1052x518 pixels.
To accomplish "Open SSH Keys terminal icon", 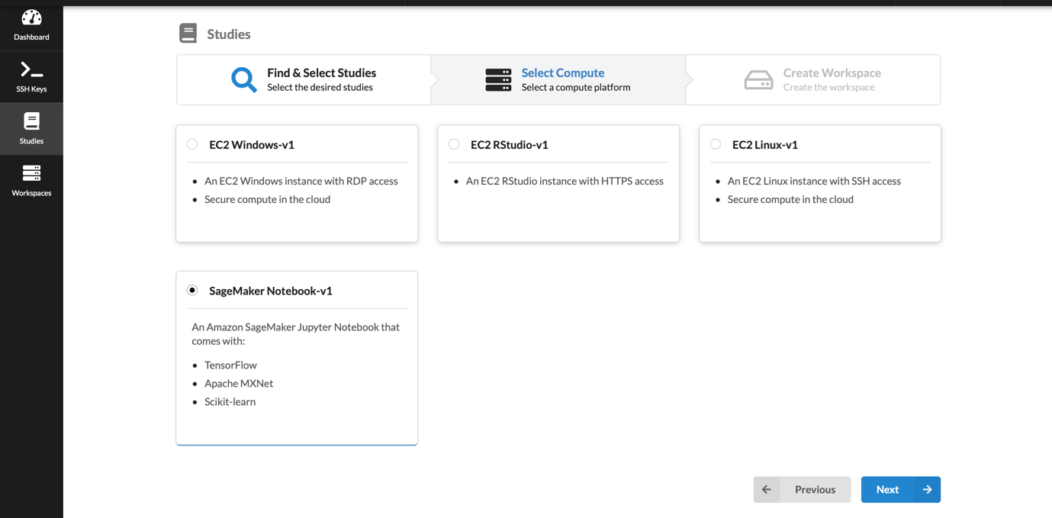I will click(x=31, y=69).
